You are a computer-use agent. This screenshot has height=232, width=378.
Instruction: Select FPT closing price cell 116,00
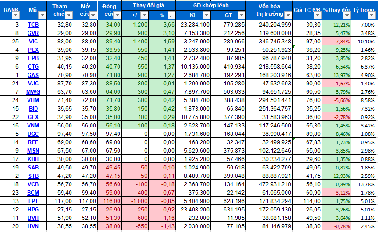coord(110,201)
